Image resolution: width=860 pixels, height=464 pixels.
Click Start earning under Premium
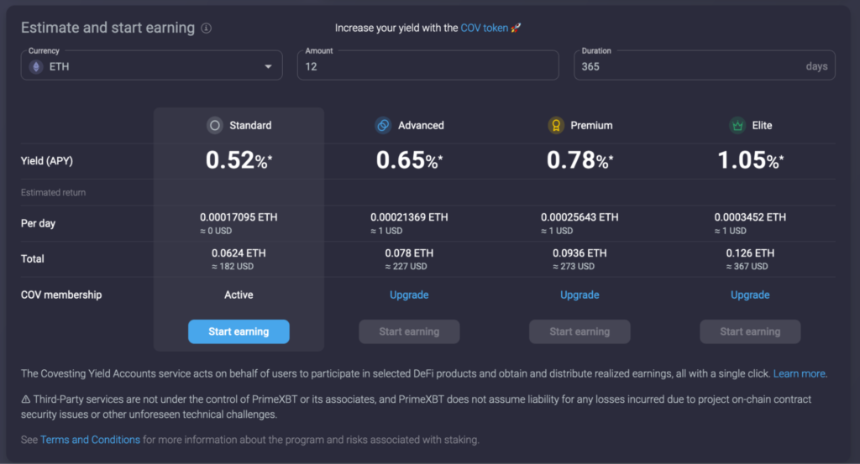click(x=579, y=332)
